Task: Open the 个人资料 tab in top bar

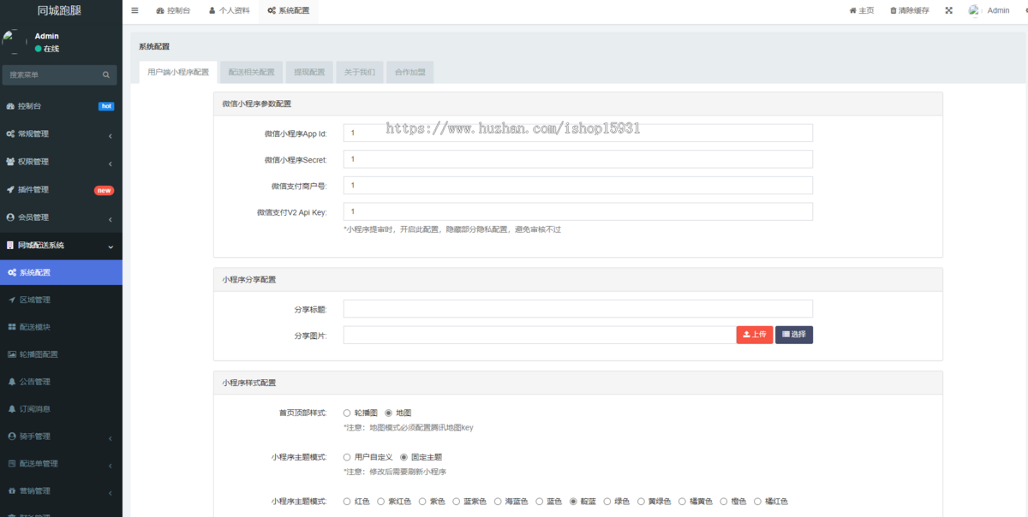Action: pos(229,11)
